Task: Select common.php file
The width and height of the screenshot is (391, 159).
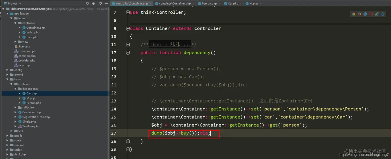Action: 27,56
